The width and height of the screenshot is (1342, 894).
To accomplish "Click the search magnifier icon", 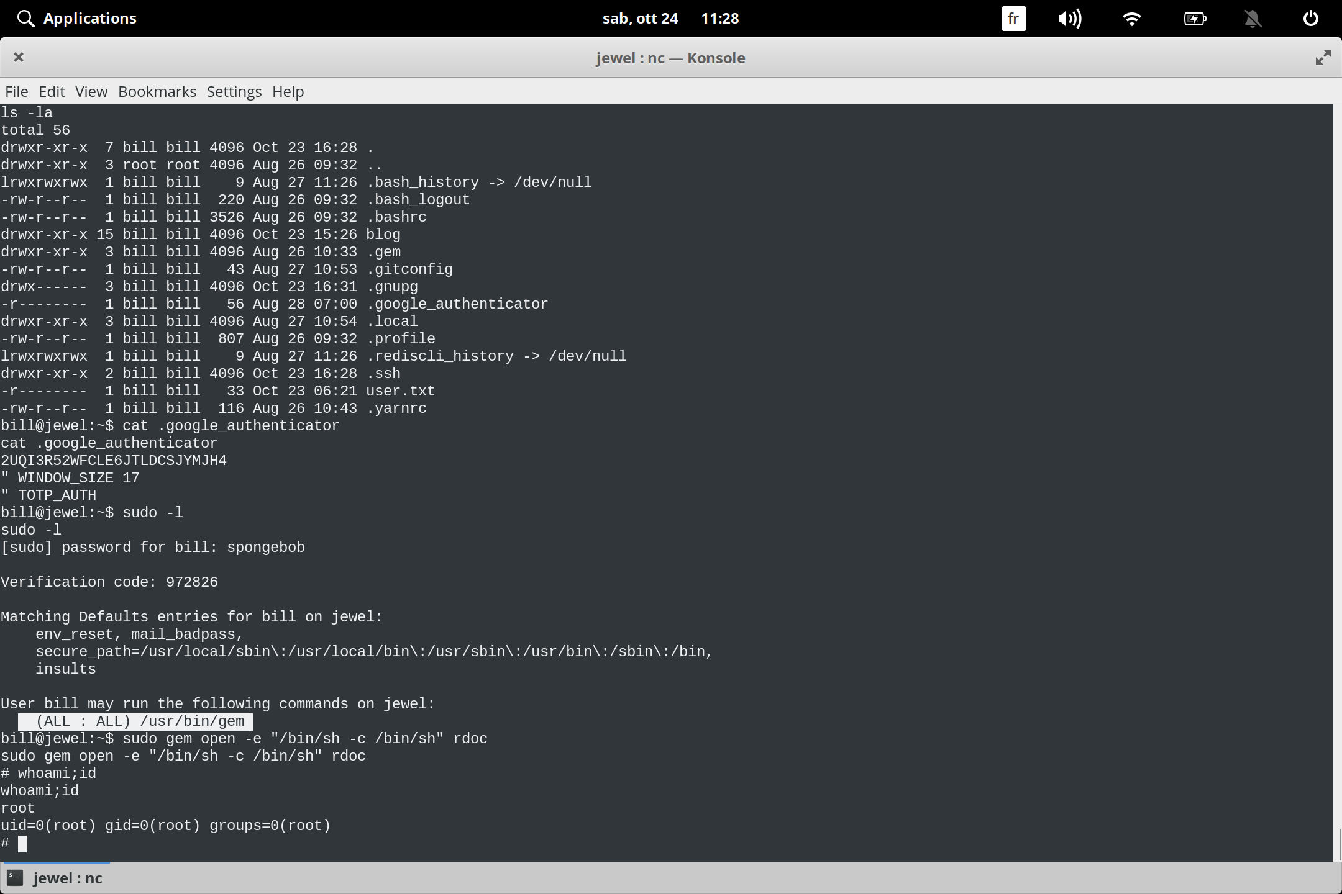I will [x=25, y=18].
